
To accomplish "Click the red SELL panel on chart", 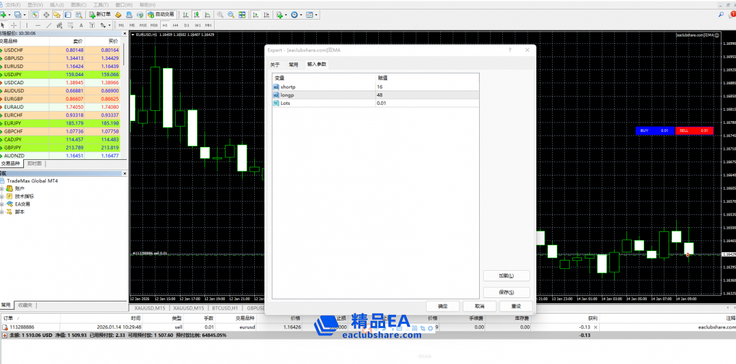I will (x=694, y=131).
